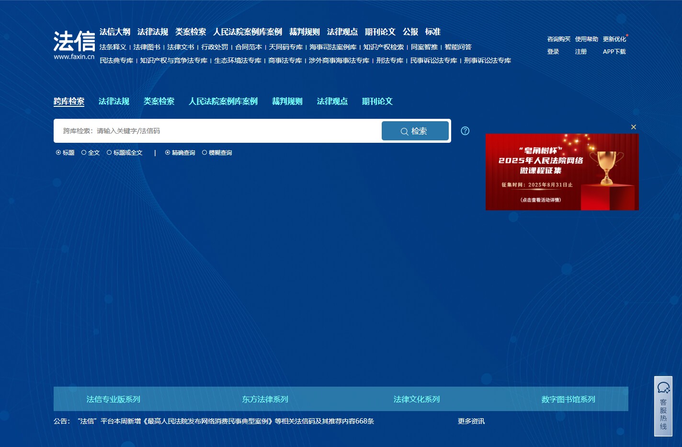The height and width of the screenshot is (447, 682).
Task: Open the 同案智推 link
Action: [x=424, y=47]
